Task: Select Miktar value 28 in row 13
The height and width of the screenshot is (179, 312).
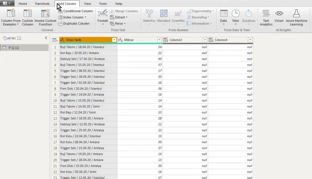Action: (140, 118)
